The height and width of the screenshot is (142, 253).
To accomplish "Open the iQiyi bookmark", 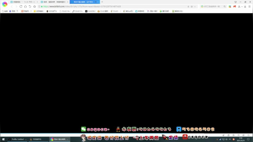I will click(x=177, y=11).
